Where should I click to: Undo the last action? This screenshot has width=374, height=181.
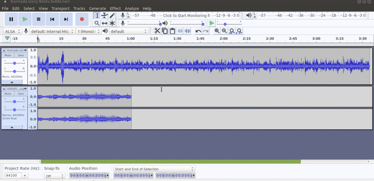(198, 31)
